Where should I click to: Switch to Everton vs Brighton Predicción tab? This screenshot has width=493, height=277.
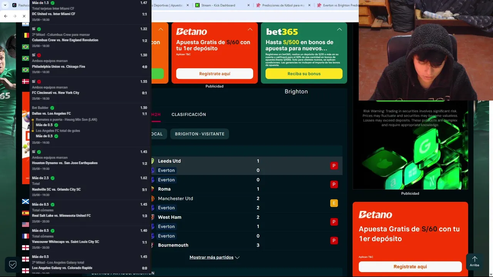337,5
